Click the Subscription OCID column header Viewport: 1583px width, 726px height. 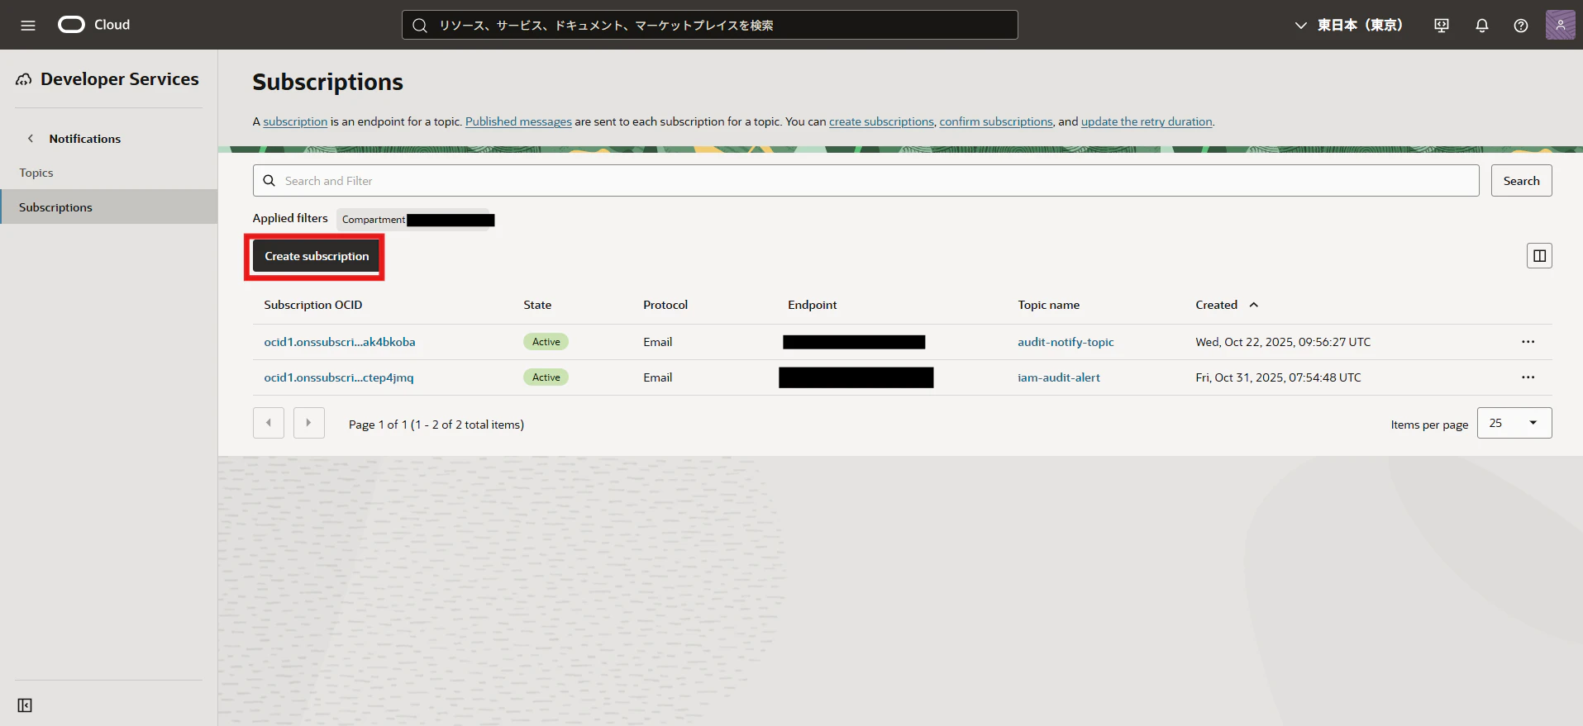313,305
